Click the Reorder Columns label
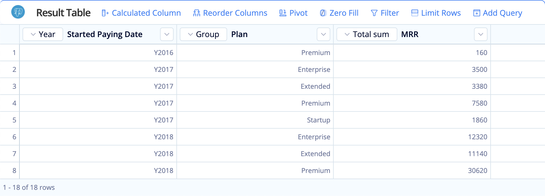545x196 pixels. click(x=235, y=13)
